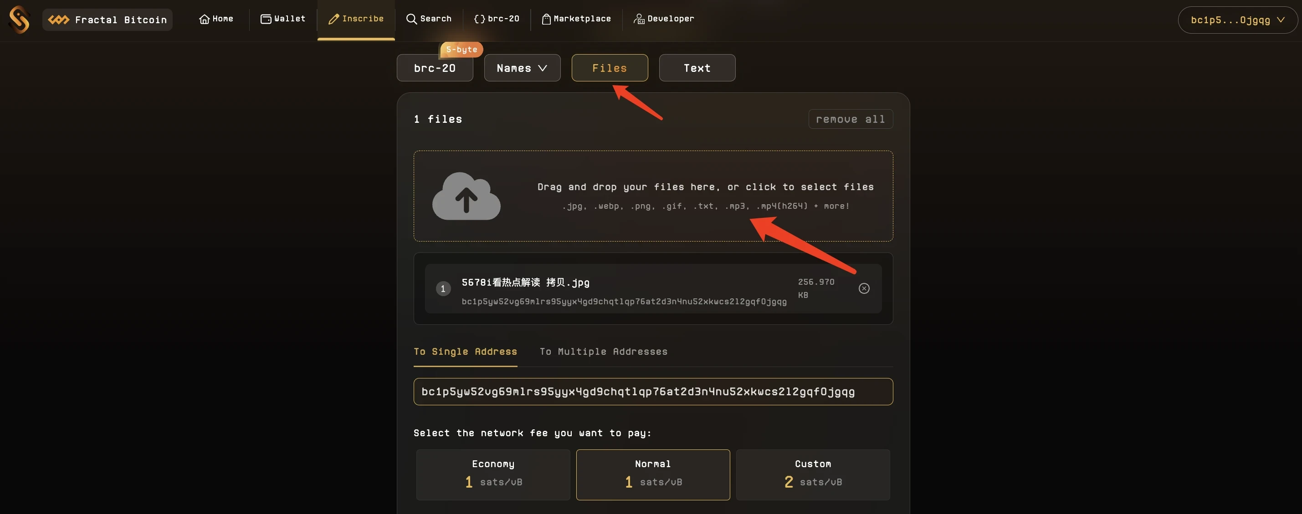This screenshot has width=1302, height=514.
Task: Select the Files upload tab
Action: (610, 67)
